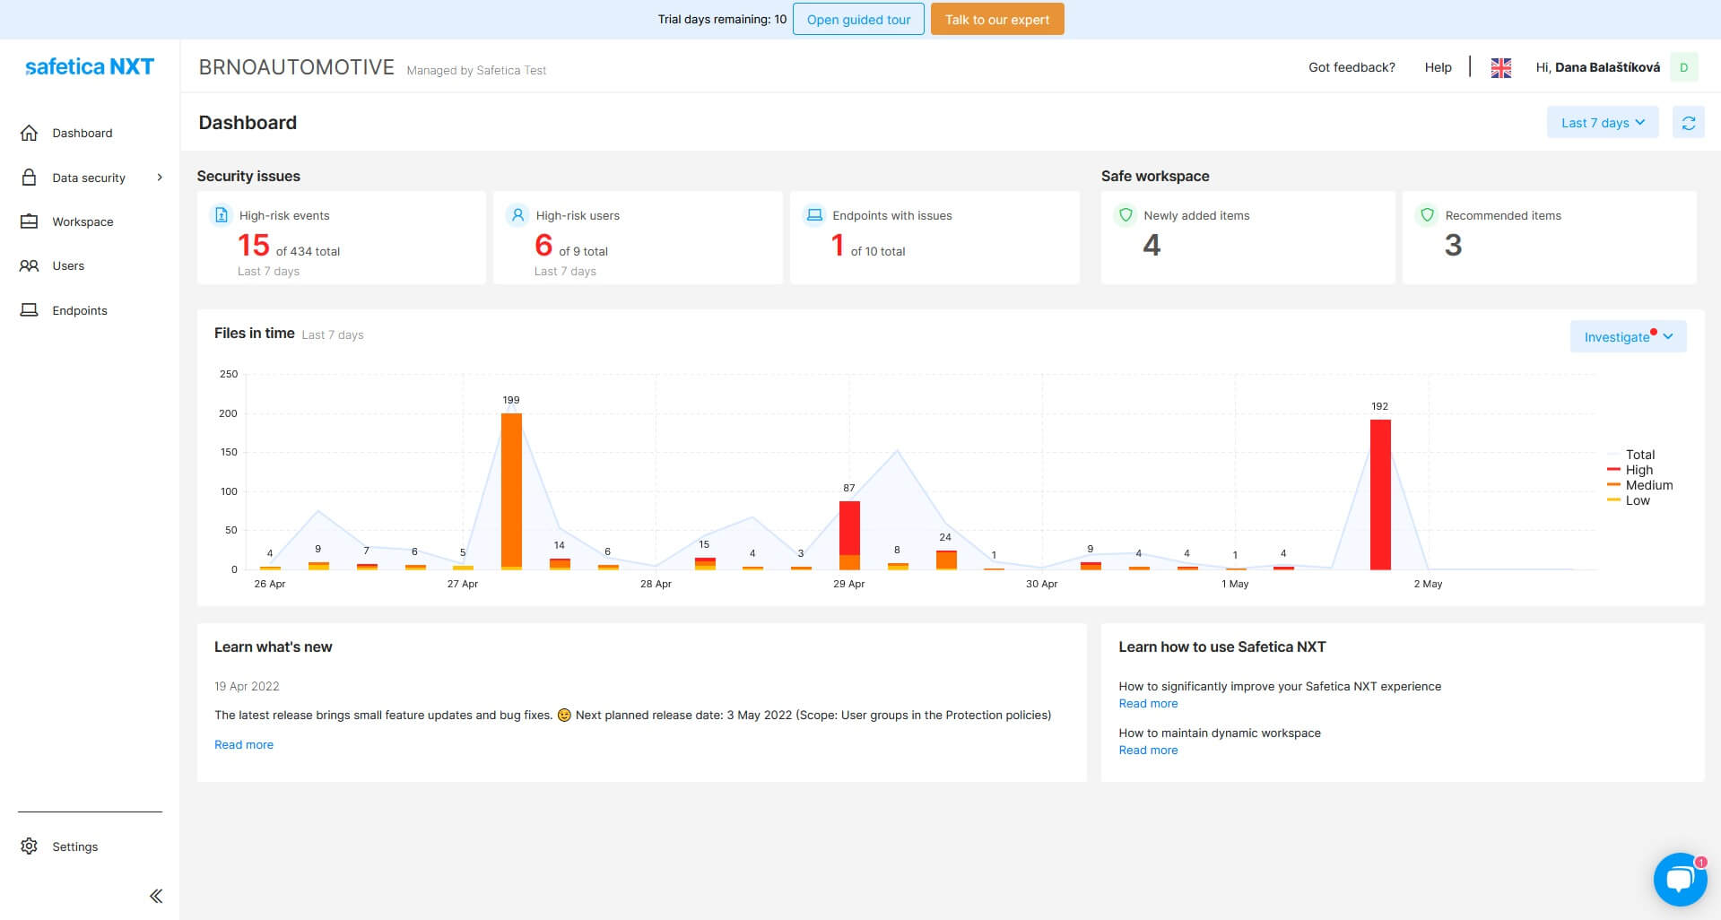1721x920 pixels.
Task: Click the user name Dana Balaštíková
Action: pos(1607,67)
